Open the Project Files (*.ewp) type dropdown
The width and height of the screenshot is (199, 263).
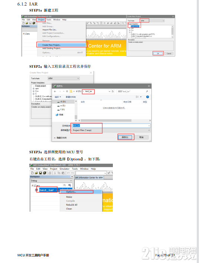coord(111,130)
